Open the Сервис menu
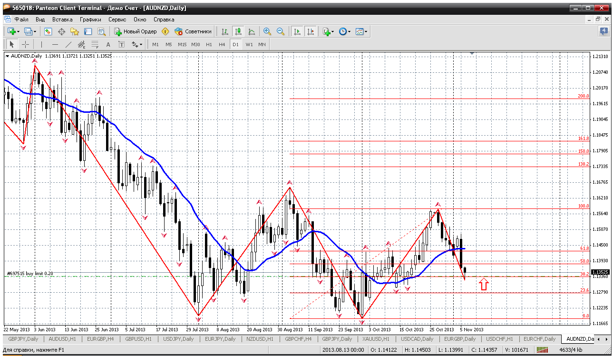 117,20
